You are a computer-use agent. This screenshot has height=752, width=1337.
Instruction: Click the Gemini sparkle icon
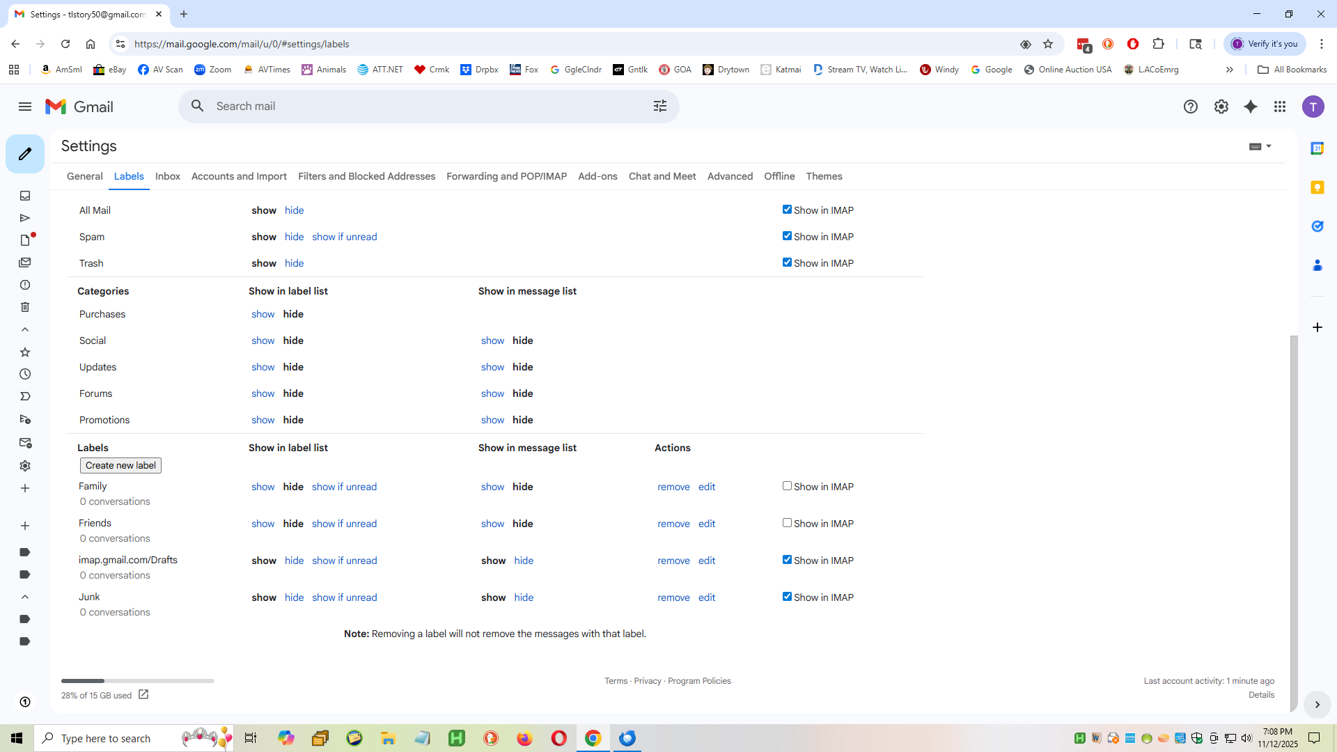pyautogui.click(x=1251, y=107)
